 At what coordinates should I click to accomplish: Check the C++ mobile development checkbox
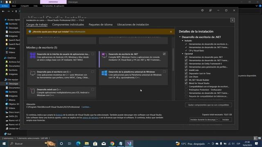tap(93, 89)
